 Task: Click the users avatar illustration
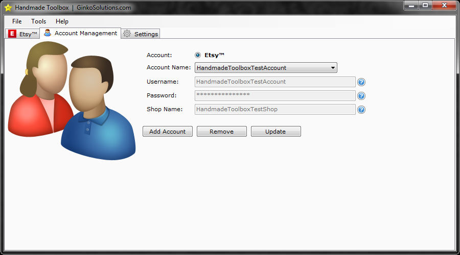(x=72, y=100)
